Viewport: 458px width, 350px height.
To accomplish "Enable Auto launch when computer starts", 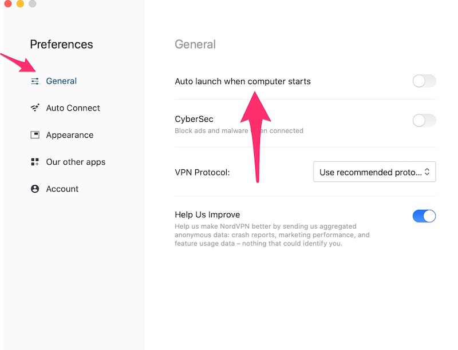I will point(424,81).
